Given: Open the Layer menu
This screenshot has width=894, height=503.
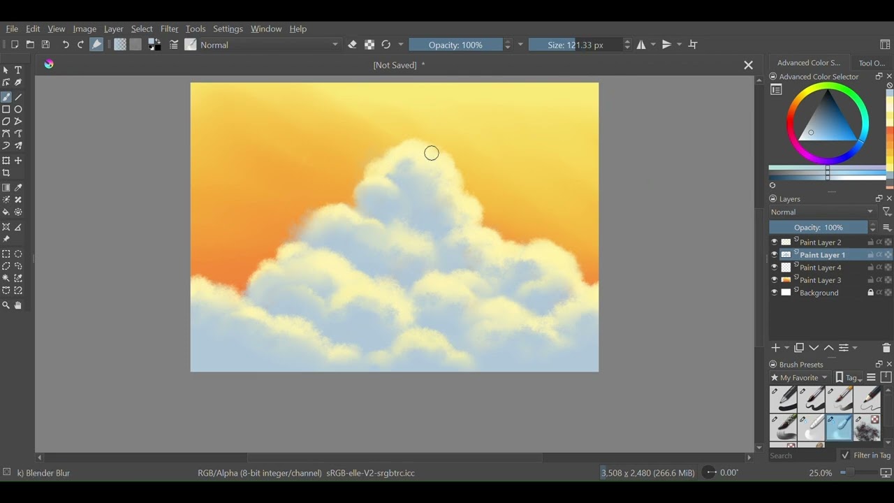Looking at the screenshot, I should coord(113,29).
